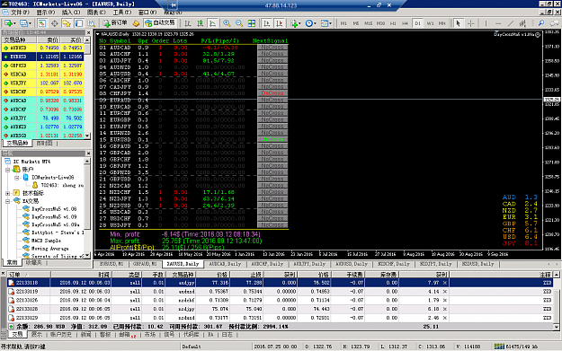Screen dimensions: 562x351
Task: Open the profiles toolbar icon
Action: 25,23
